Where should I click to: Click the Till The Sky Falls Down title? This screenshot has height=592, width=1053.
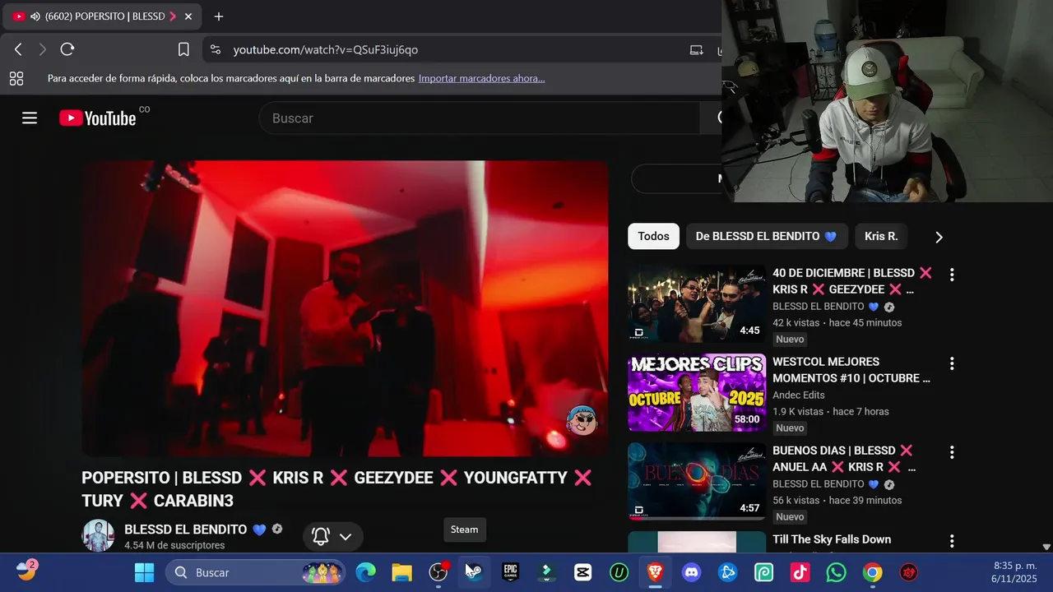(832, 539)
